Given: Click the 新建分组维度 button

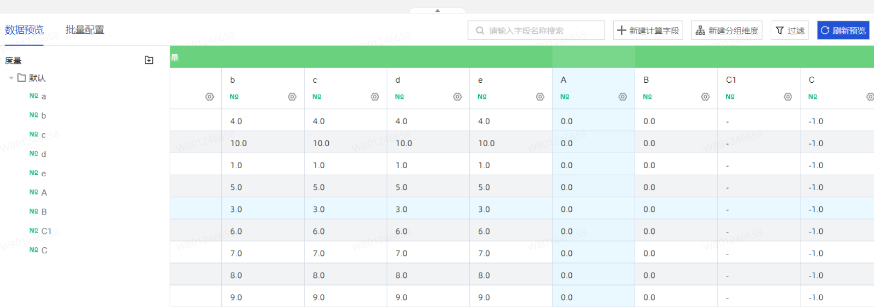Looking at the screenshot, I should point(727,31).
